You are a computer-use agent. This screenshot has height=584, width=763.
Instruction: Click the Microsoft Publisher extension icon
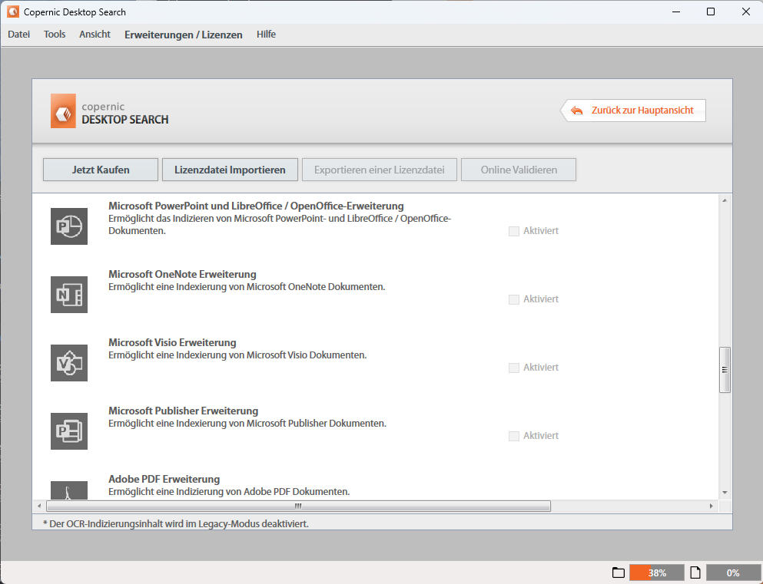(x=69, y=431)
